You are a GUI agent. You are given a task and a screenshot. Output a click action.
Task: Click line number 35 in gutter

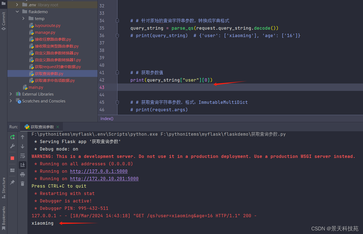(x=102, y=28)
